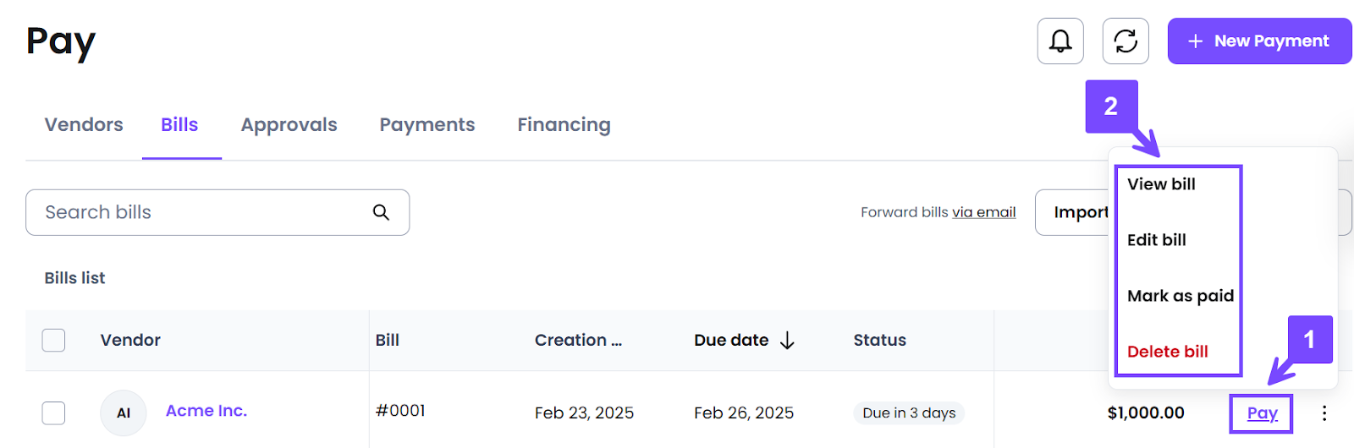1354x448 pixels.
Task: Focus the Search bills field
Action: pos(217,212)
